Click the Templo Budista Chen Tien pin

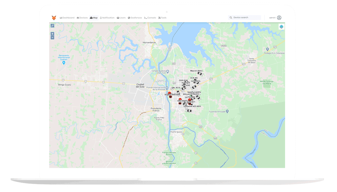168,71
